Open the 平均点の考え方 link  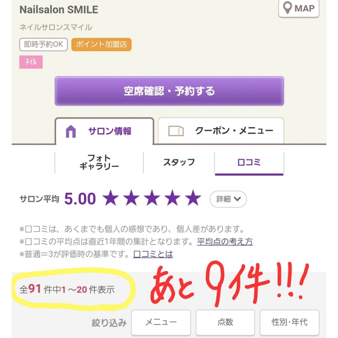coord(224,242)
